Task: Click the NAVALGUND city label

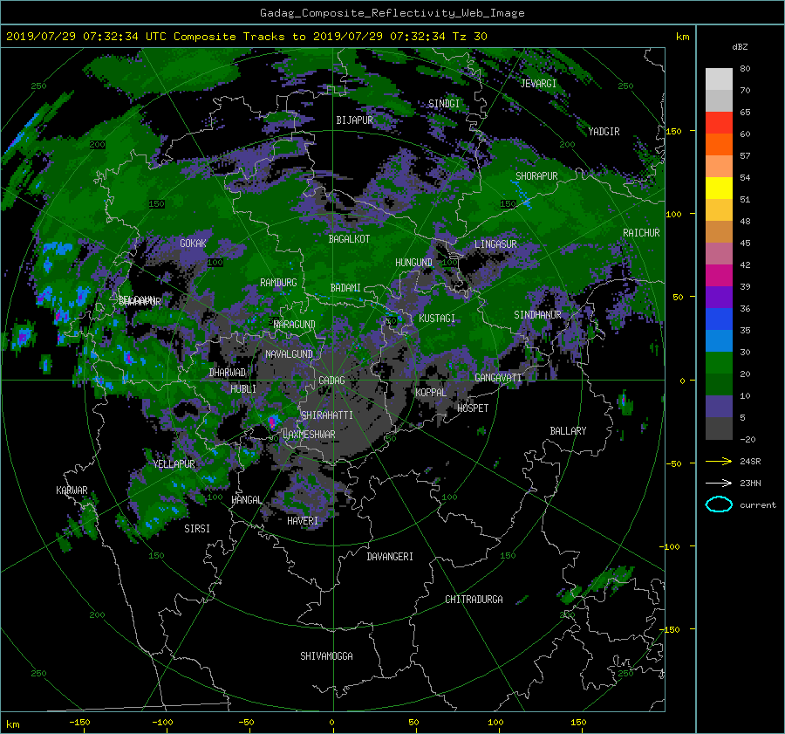Action: pyautogui.click(x=289, y=354)
